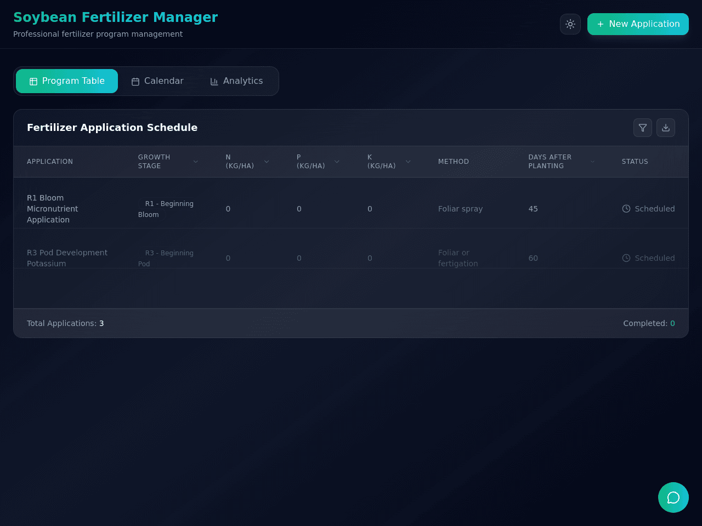Image resolution: width=702 pixels, height=526 pixels.
Task: Expand the K (kg/ha) column chevron
Action: pyautogui.click(x=408, y=162)
